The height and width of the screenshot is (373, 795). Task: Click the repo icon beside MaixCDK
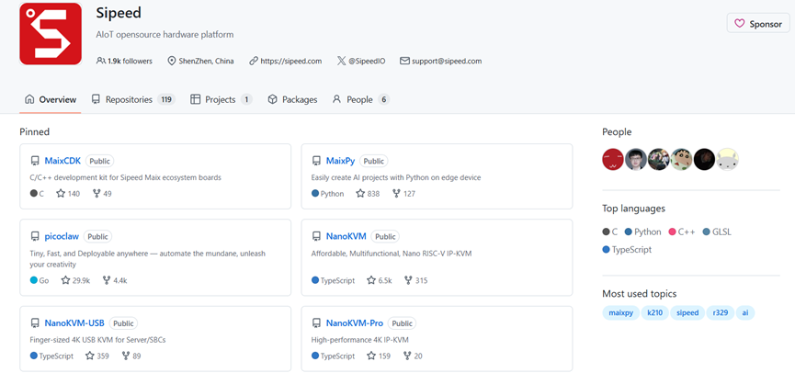pyautogui.click(x=35, y=161)
